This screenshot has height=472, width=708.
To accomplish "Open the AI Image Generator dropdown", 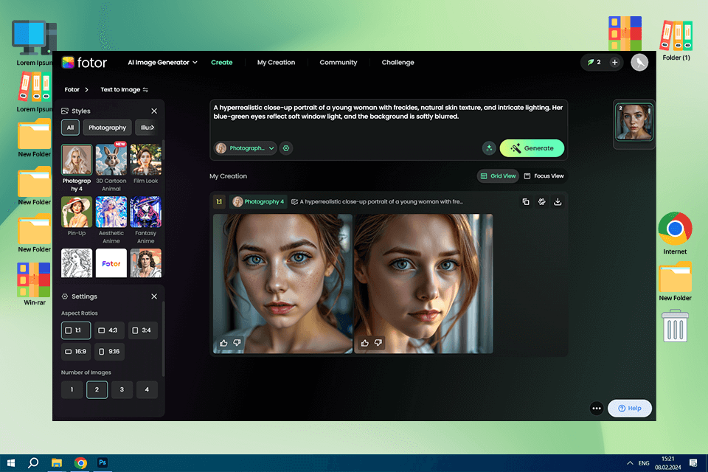I will coord(162,63).
